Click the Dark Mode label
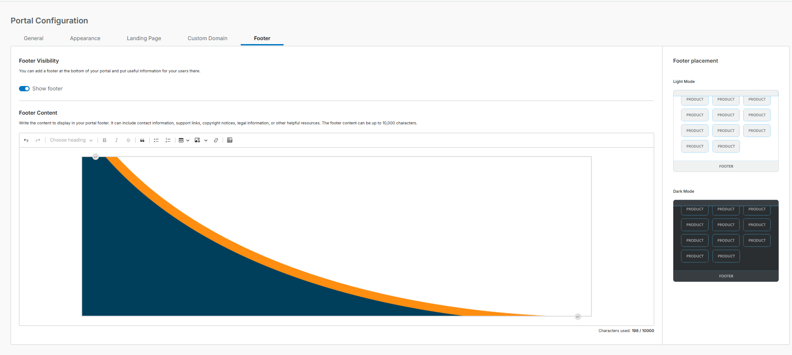Screen dimensions: 792x355 tap(683, 191)
